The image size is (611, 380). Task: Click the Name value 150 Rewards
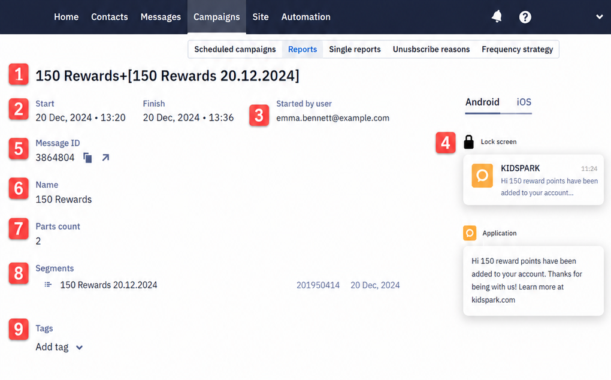(x=63, y=199)
